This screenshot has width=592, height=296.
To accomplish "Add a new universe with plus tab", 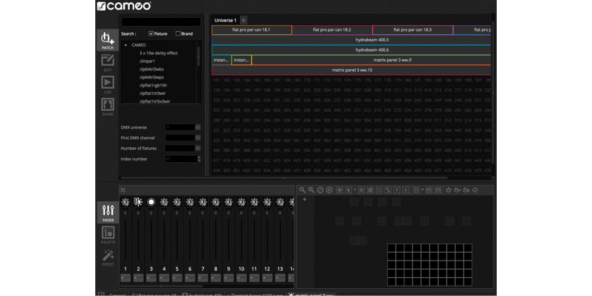I will [243, 20].
